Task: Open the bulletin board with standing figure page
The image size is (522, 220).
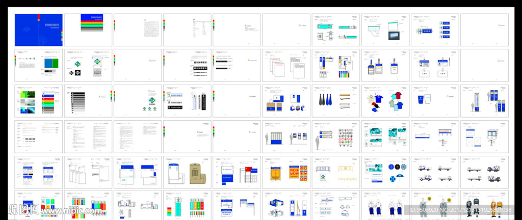Action: tap(286, 136)
